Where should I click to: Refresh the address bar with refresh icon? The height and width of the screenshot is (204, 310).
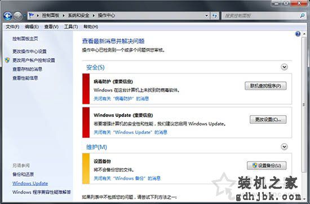point(215,15)
